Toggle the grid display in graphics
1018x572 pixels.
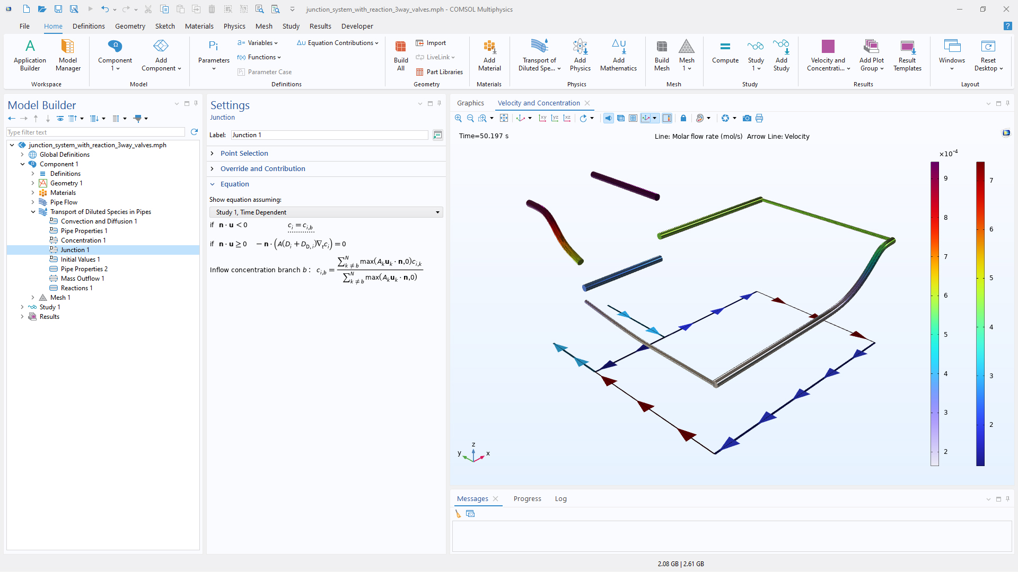(633, 118)
